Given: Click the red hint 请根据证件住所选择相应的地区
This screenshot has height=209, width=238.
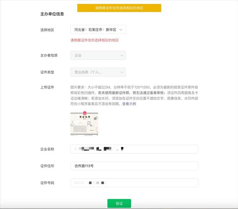Looking at the screenshot, I should tap(94, 40).
